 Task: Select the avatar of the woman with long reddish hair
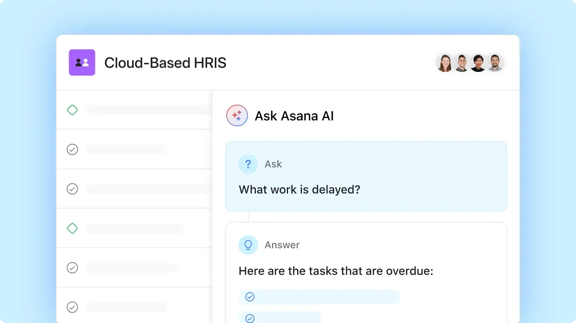click(445, 63)
